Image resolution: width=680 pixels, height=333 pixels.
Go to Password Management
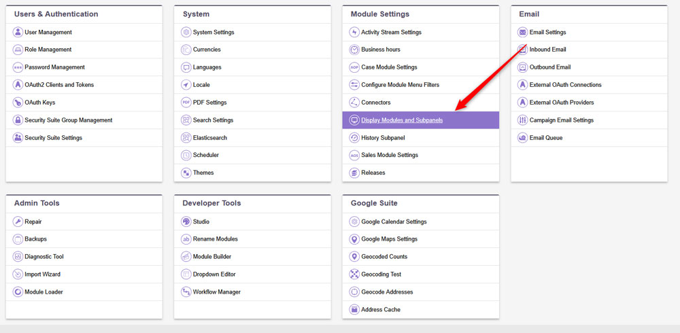pyautogui.click(x=54, y=67)
